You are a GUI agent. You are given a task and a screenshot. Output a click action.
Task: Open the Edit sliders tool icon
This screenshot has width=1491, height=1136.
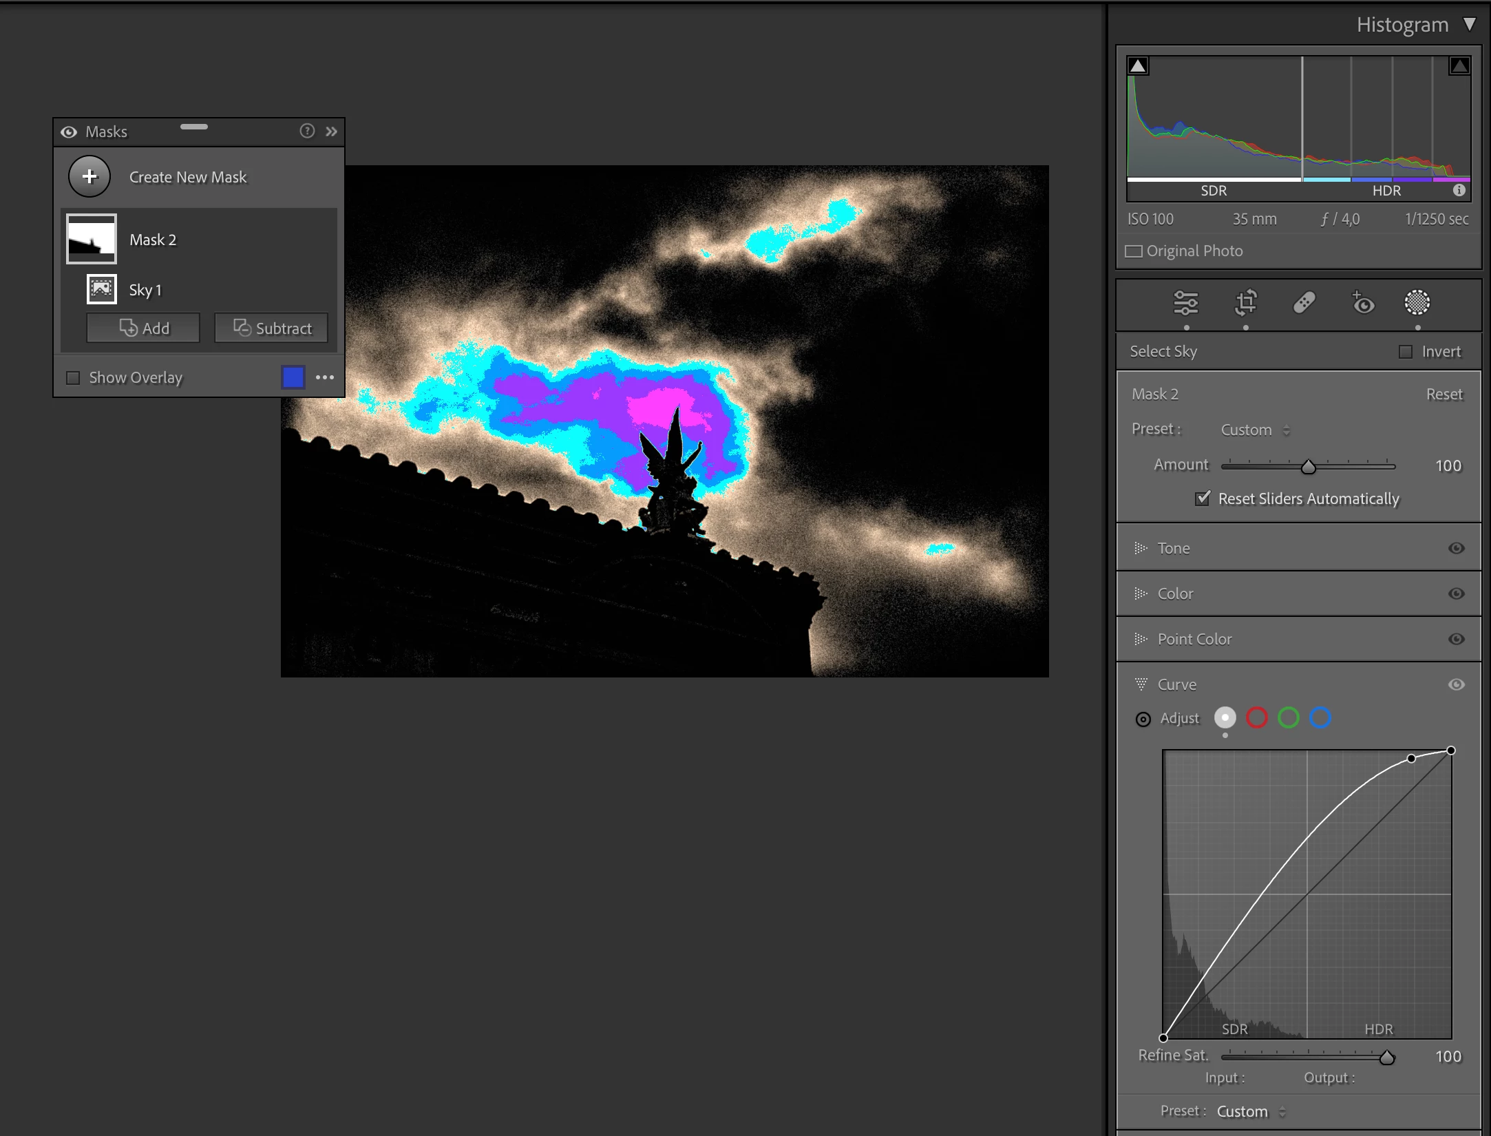click(1185, 303)
